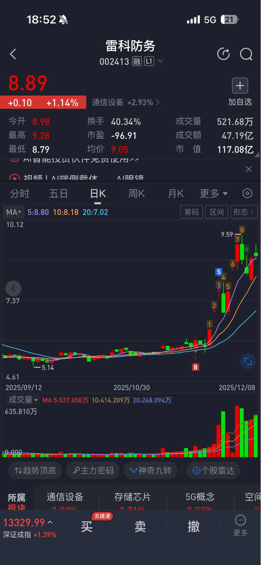The height and width of the screenshot is (565, 261).
Task: Open 形态 pattern button
Action: (x=244, y=212)
